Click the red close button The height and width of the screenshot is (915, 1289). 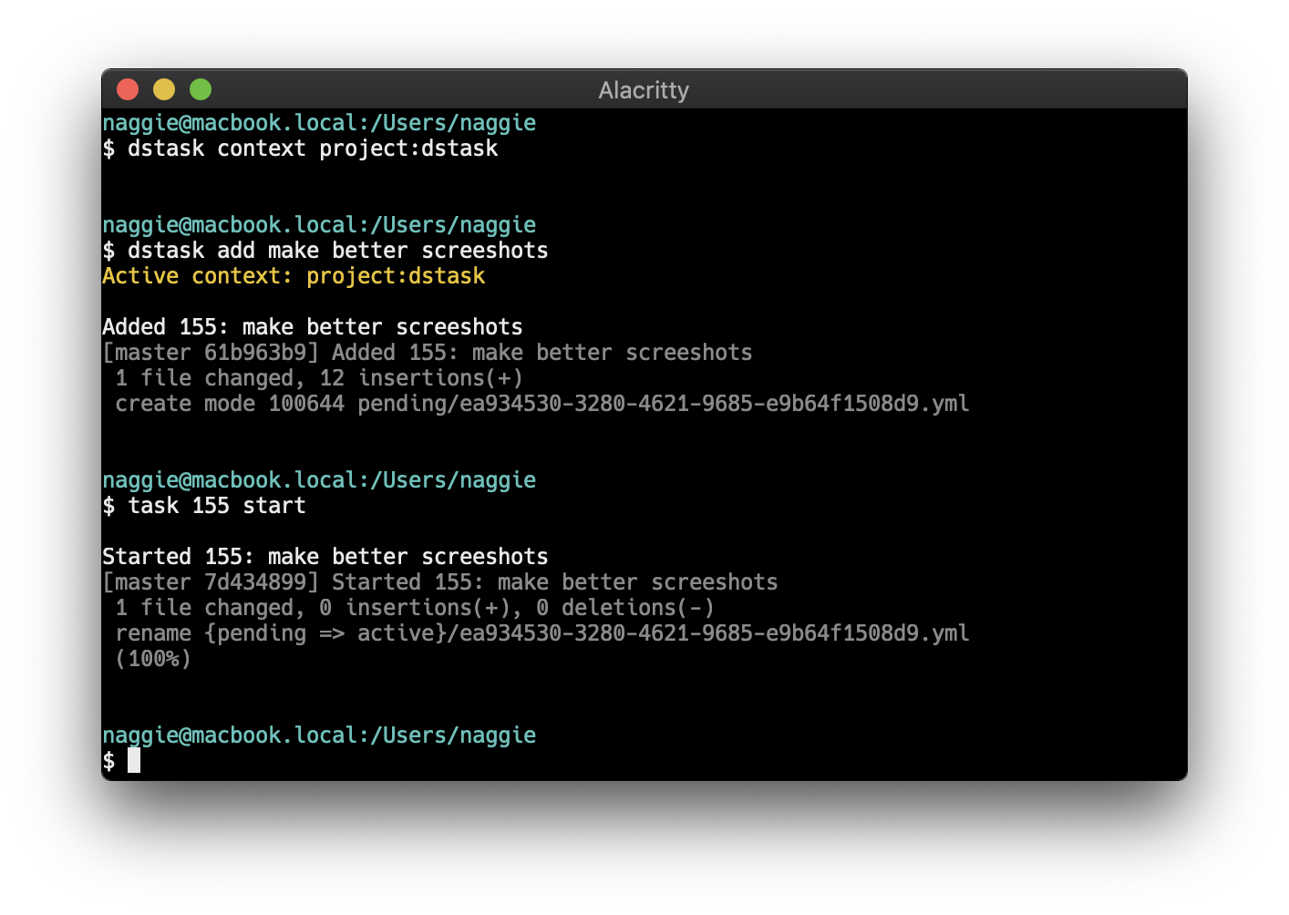pyautogui.click(x=127, y=88)
